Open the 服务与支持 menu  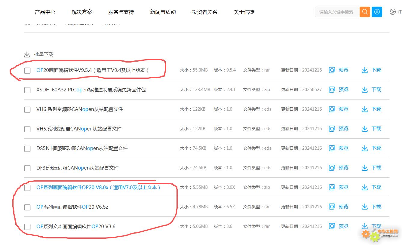coord(121,12)
